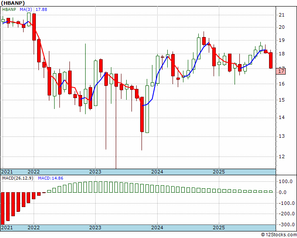Click the 13 price axis label
The width and height of the screenshot is (297, 238).
click(282, 136)
